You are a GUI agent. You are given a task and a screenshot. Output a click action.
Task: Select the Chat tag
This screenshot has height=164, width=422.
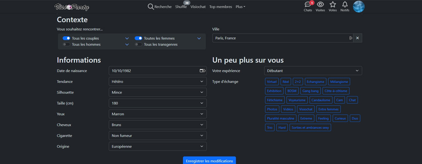pyautogui.click(x=352, y=100)
